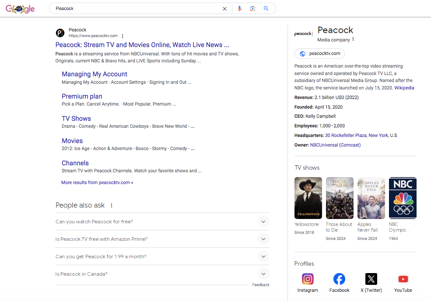Open the three-dot menu beside peacocktv.com URL

pos(123,36)
